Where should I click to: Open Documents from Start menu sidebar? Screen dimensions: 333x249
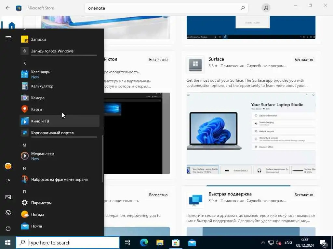click(8, 182)
